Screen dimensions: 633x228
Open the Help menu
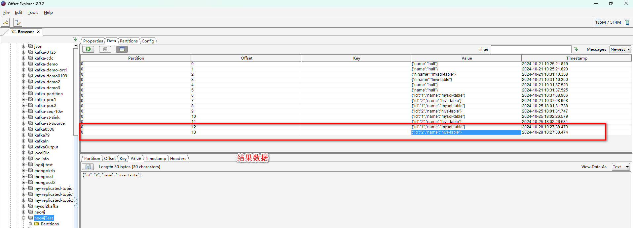coord(48,13)
